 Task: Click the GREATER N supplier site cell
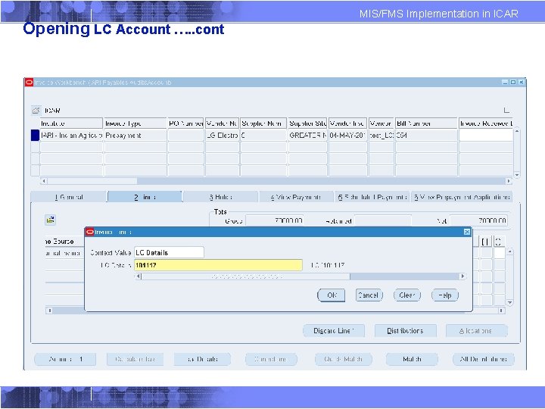307,136
